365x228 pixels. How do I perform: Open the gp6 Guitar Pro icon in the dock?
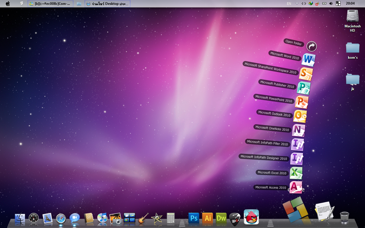(235, 219)
